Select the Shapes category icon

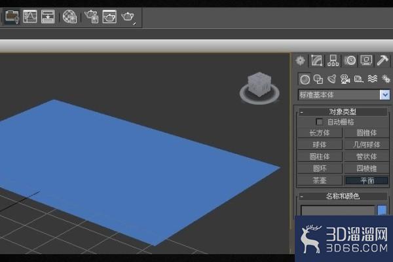tap(318, 79)
